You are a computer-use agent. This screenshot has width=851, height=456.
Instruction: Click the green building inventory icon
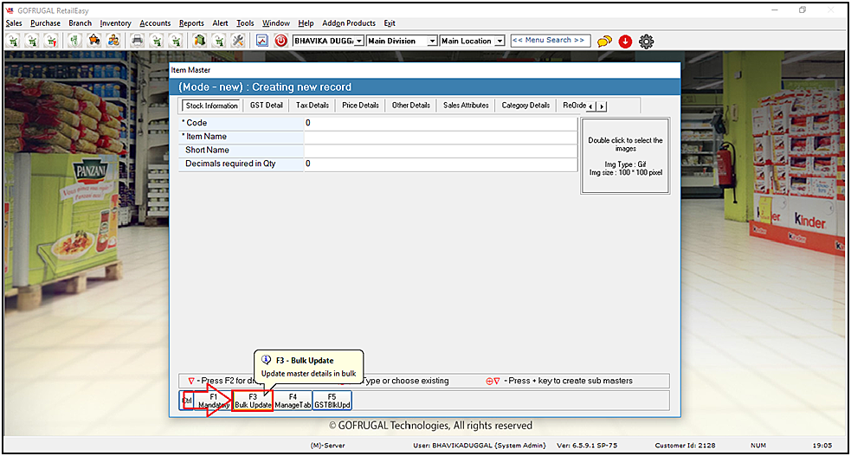coord(200,41)
